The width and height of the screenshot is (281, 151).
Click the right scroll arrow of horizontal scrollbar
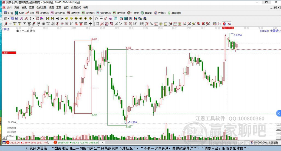coord(242,142)
